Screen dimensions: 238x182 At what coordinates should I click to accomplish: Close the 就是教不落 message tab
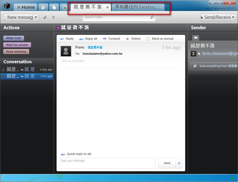tap(107, 7)
